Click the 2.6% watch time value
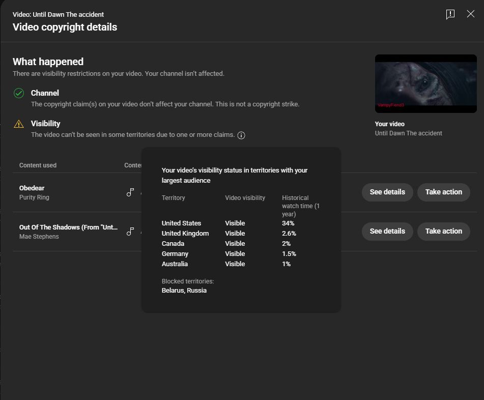 pyautogui.click(x=289, y=233)
